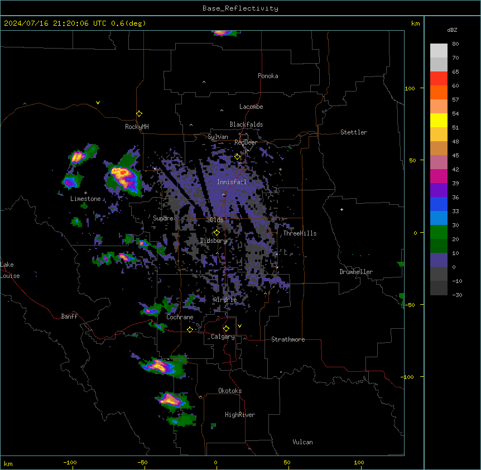Select the bright green 30-20 dBZ legend swatch
Screen dimensions: 481x470
(439, 232)
